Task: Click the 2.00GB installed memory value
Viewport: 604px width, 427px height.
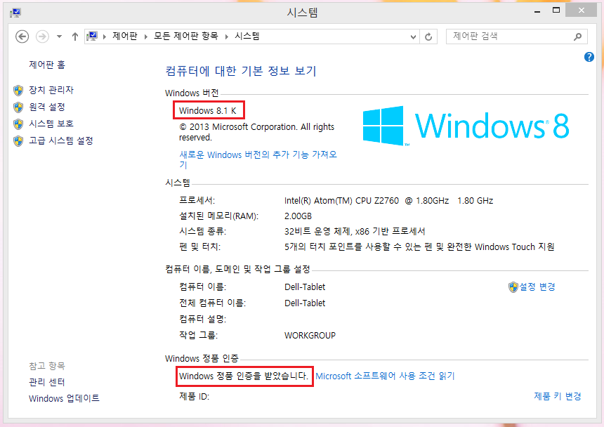Action: [298, 216]
